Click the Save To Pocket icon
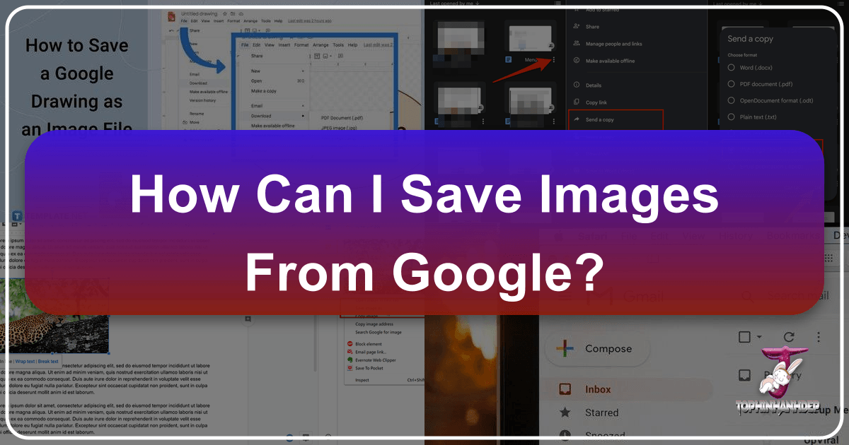 pyautogui.click(x=350, y=368)
